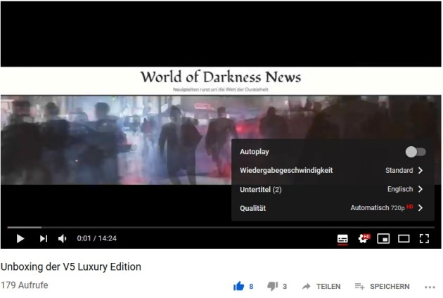This screenshot has width=443, height=298.
Task: Click the Autoplay label
Action: coord(255,152)
